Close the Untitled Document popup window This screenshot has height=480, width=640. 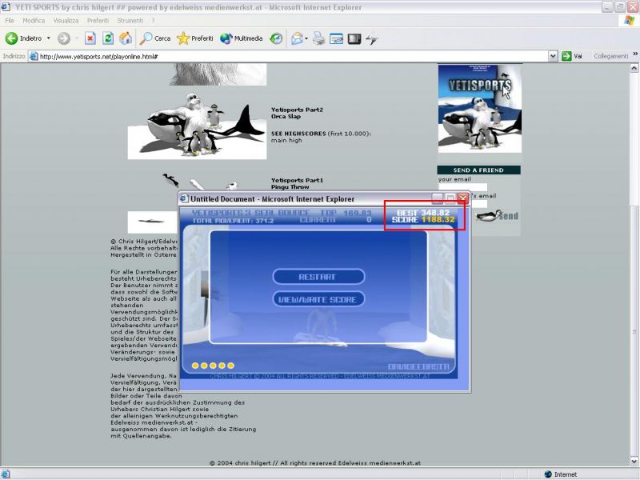(463, 198)
